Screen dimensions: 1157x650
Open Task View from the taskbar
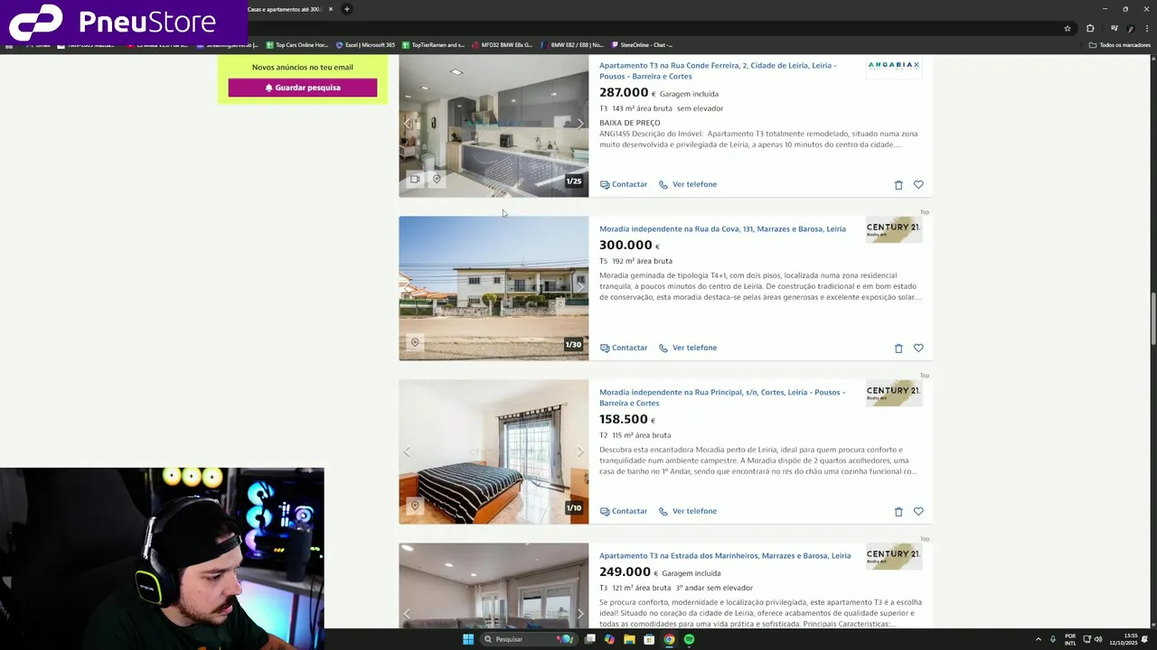(589, 639)
